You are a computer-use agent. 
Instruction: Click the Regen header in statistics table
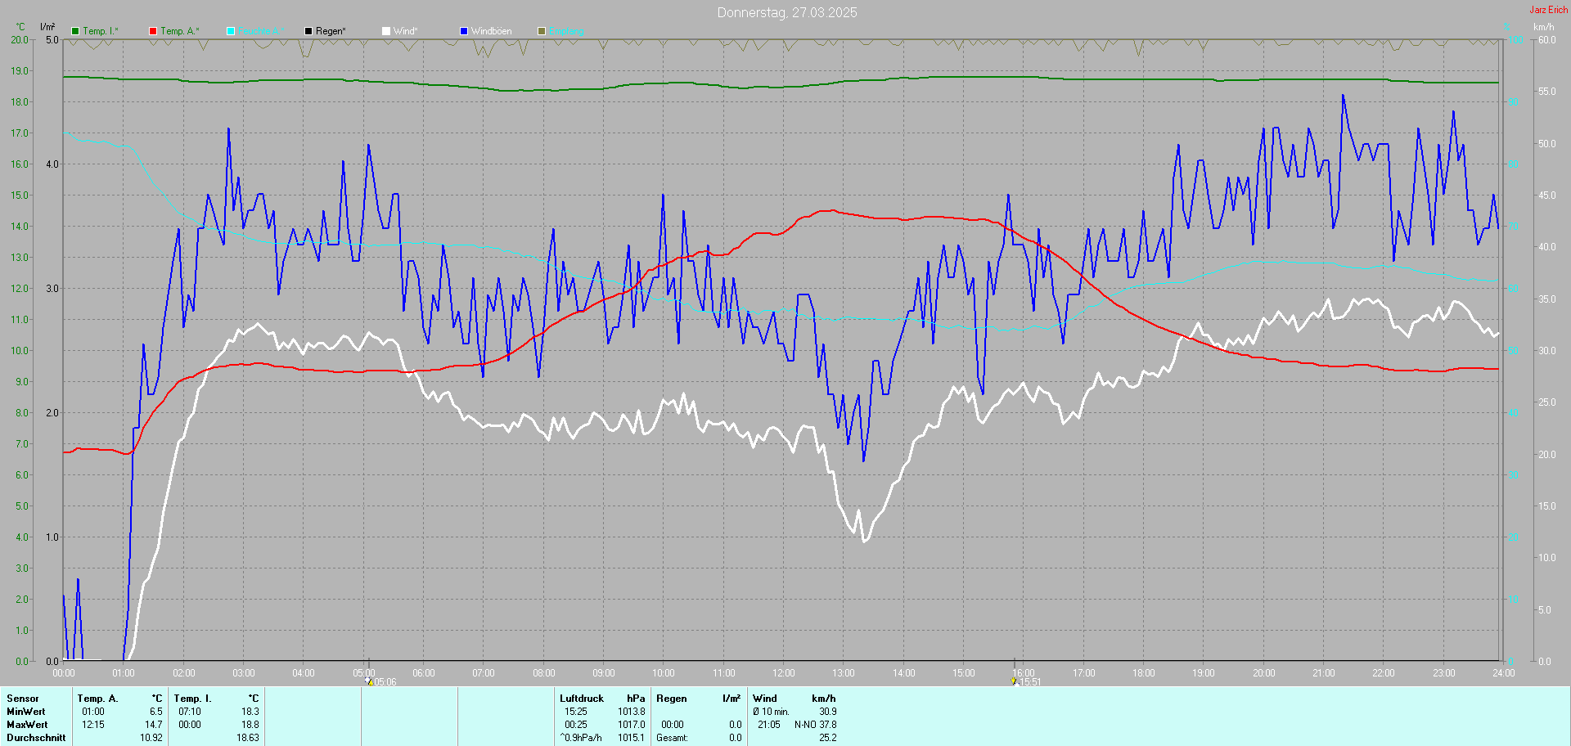[x=671, y=699]
